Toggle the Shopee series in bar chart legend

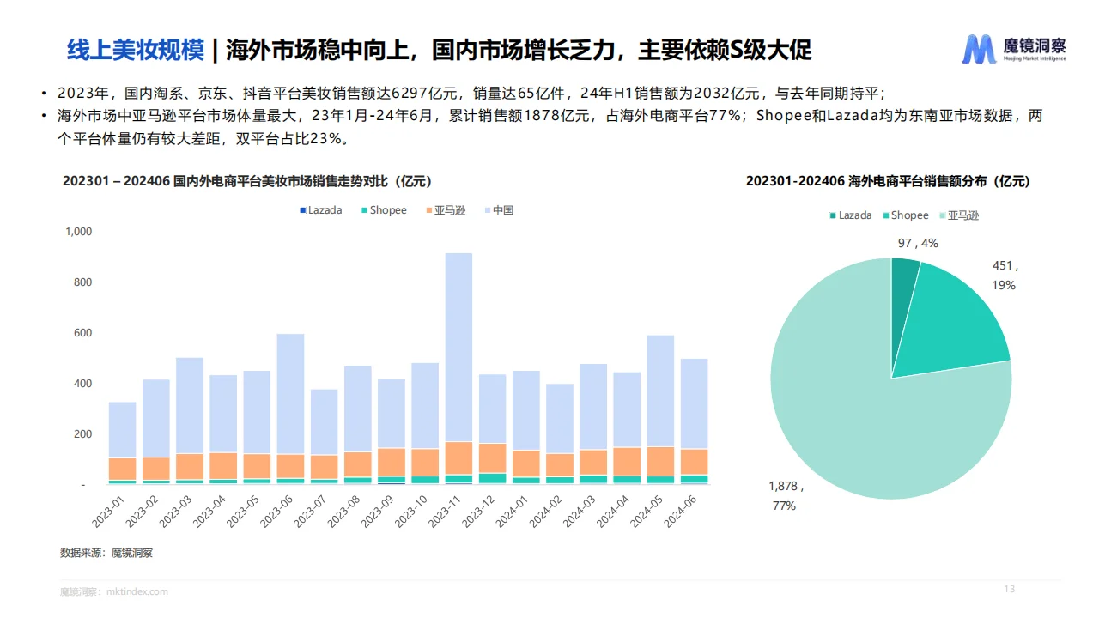tap(363, 209)
